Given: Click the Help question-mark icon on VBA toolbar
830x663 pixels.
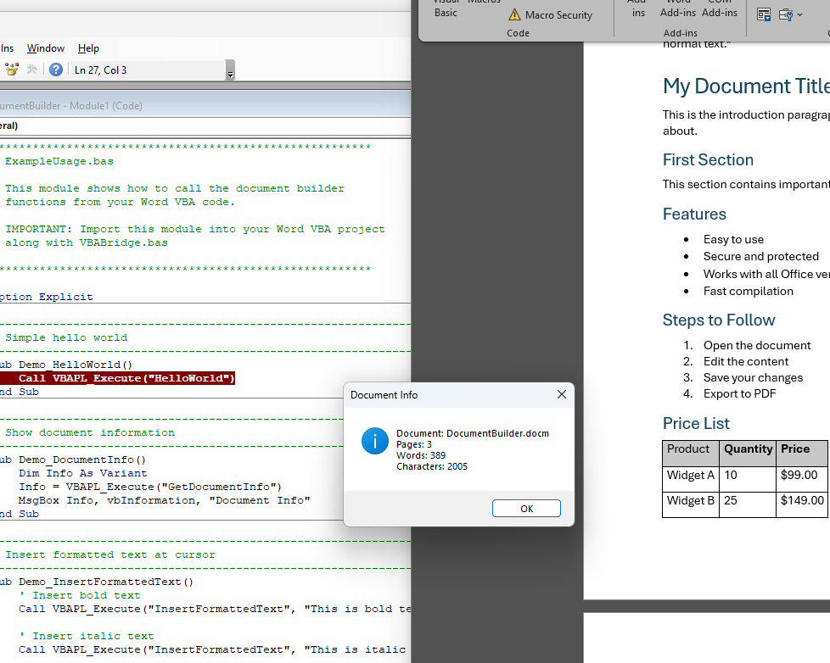Looking at the screenshot, I should pyautogui.click(x=57, y=70).
